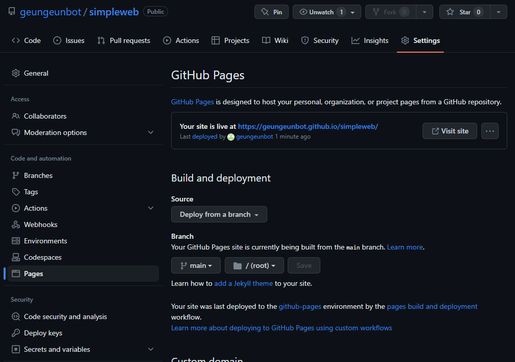Click the Actions play icon in top nav
The height and width of the screenshot is (362, 515).
coord(167,40)
